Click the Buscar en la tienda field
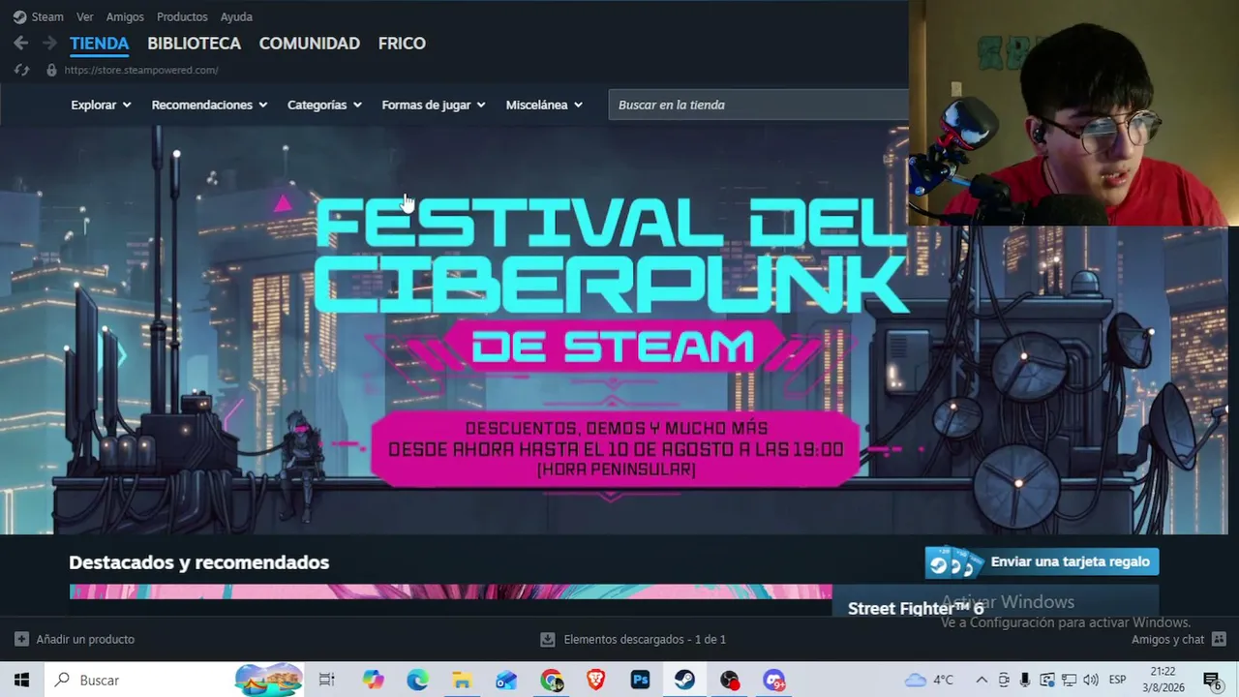1239x697 pixels. tap(759, 105)
